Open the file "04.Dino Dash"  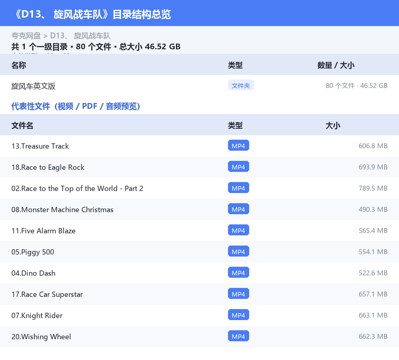(x=33, y=273)
